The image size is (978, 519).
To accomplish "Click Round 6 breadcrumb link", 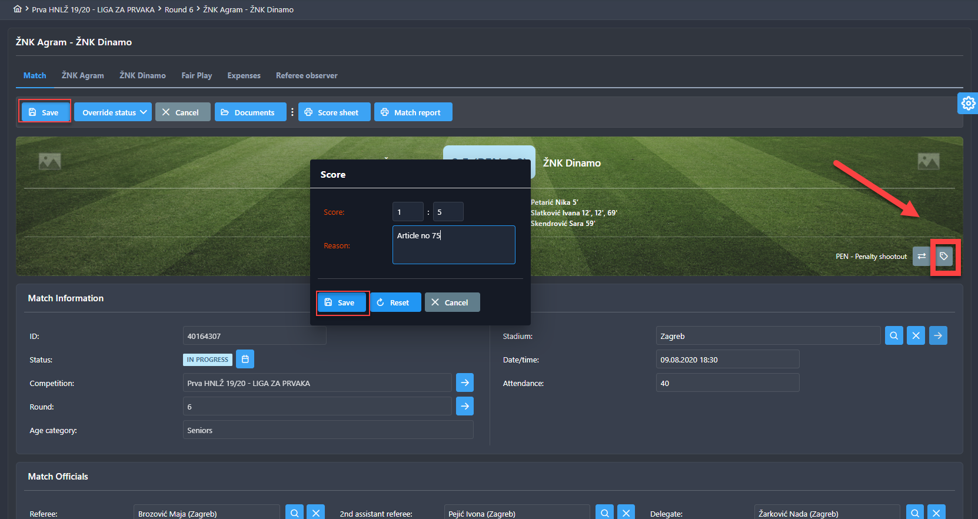I will tap(179, 9).
